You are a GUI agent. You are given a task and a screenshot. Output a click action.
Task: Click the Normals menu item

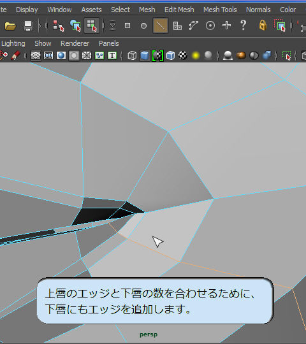258,10
